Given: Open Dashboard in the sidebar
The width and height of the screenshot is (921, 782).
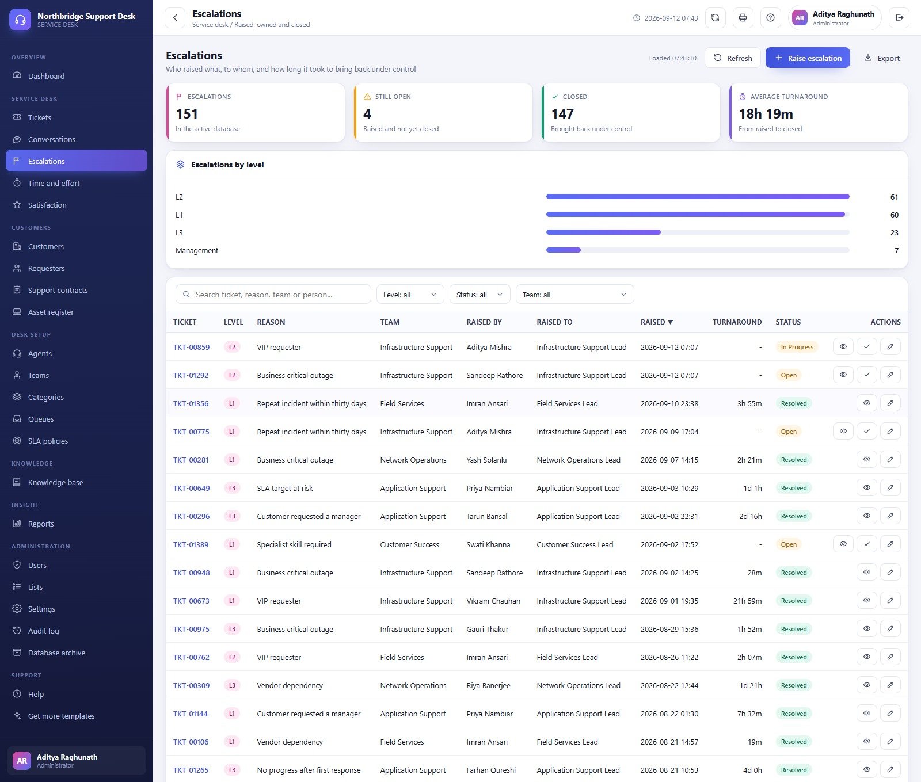Looking at the screenshot, I should point(77,76).
